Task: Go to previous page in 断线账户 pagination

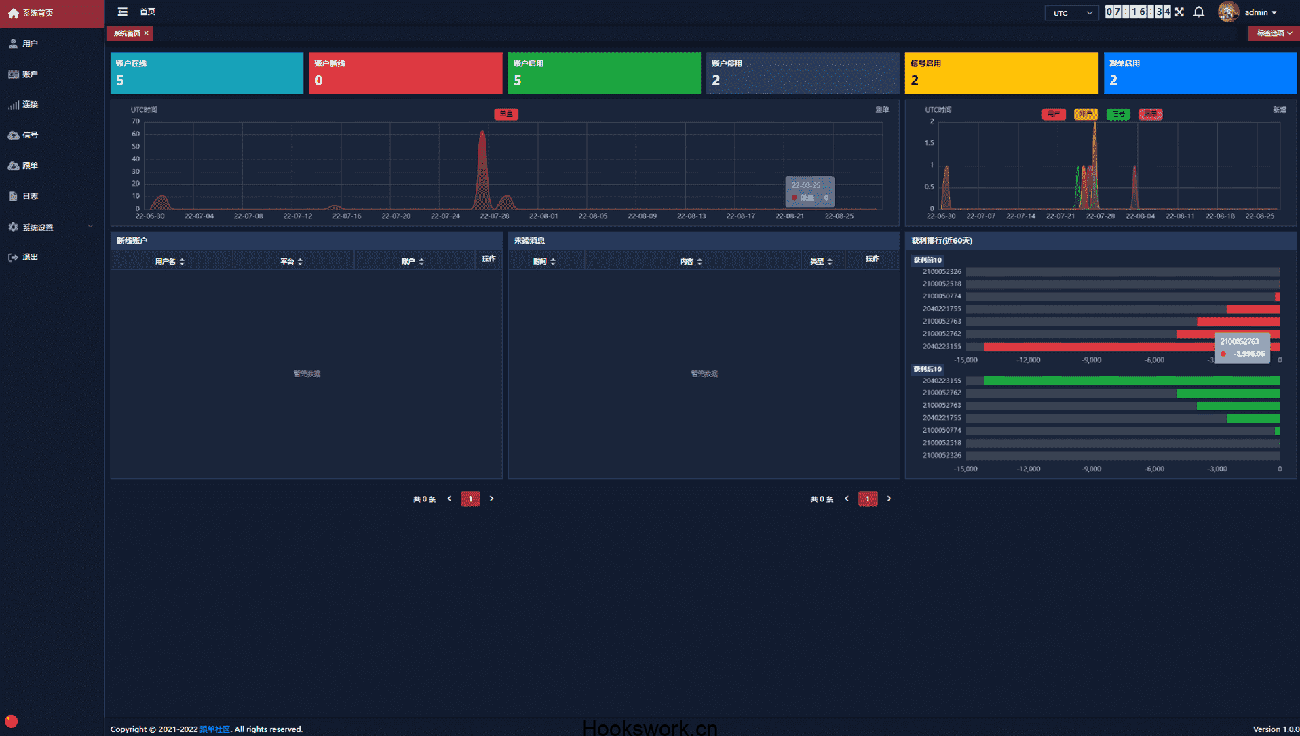Action: pyautogui.click(x=449, y=499)
